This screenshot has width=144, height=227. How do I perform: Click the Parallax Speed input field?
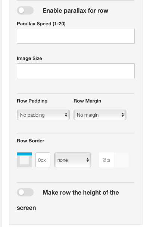76,36
